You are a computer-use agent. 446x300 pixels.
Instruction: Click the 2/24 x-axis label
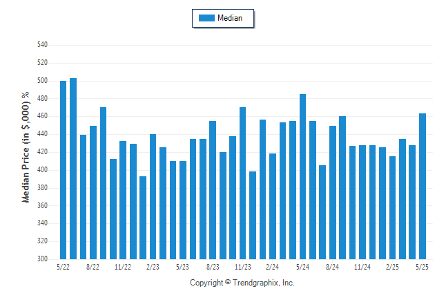[x=273, y=267]
